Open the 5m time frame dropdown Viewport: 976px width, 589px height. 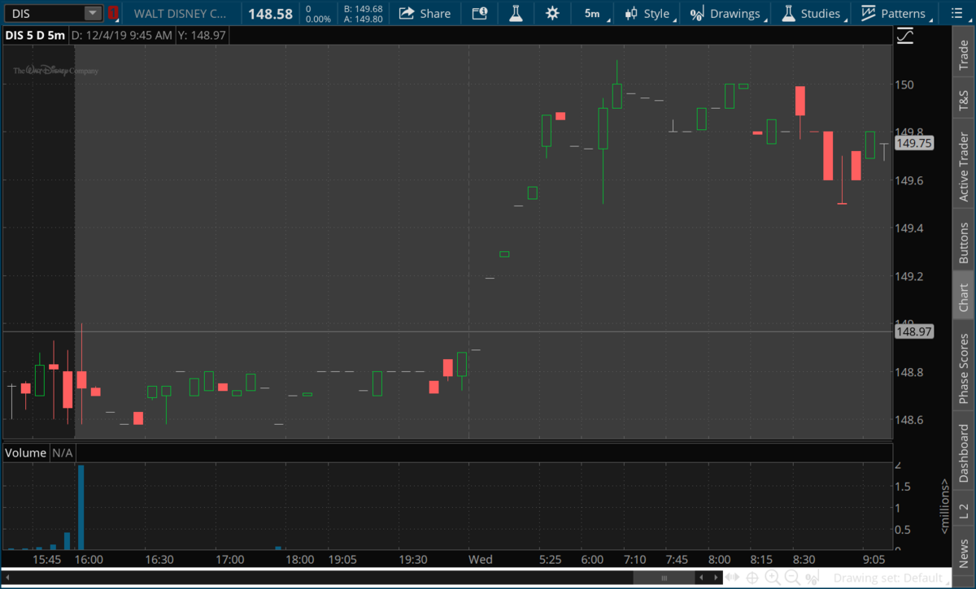click(592, 13)
